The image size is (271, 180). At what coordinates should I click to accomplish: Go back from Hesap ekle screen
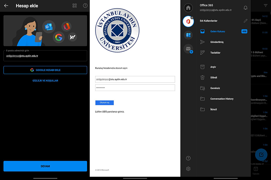point(6,6)
